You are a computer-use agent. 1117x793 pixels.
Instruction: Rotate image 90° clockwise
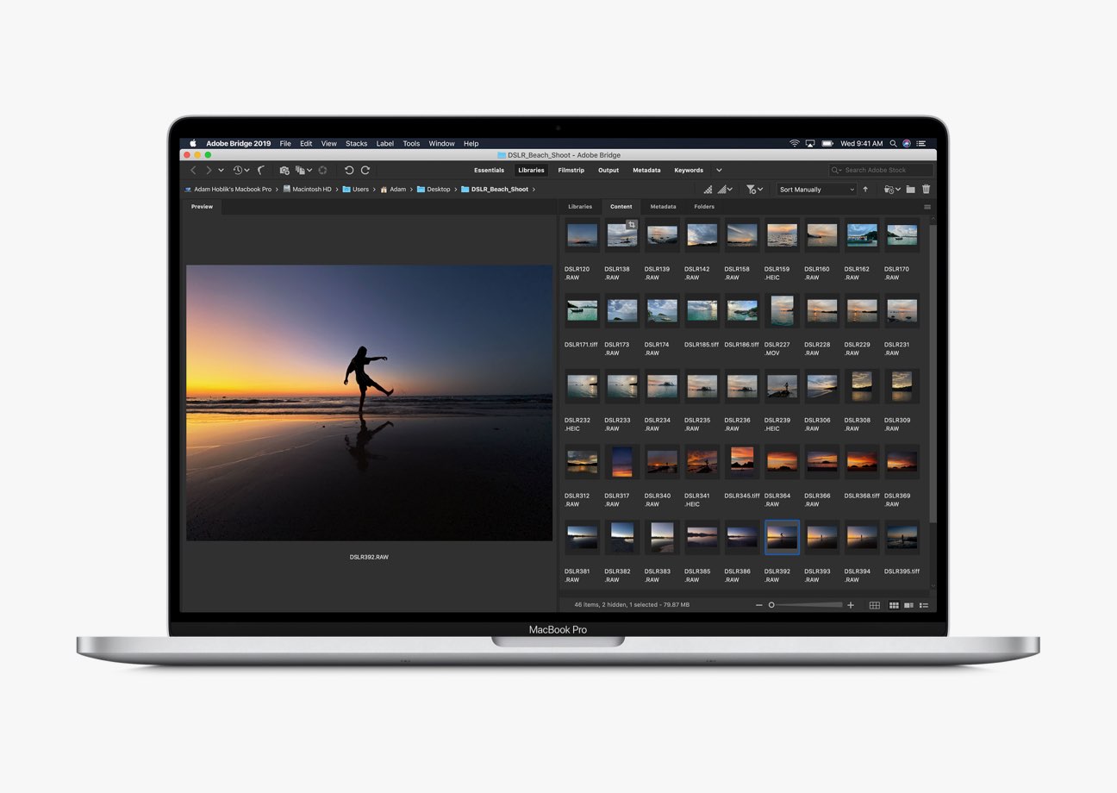click(x=365, y=171)
